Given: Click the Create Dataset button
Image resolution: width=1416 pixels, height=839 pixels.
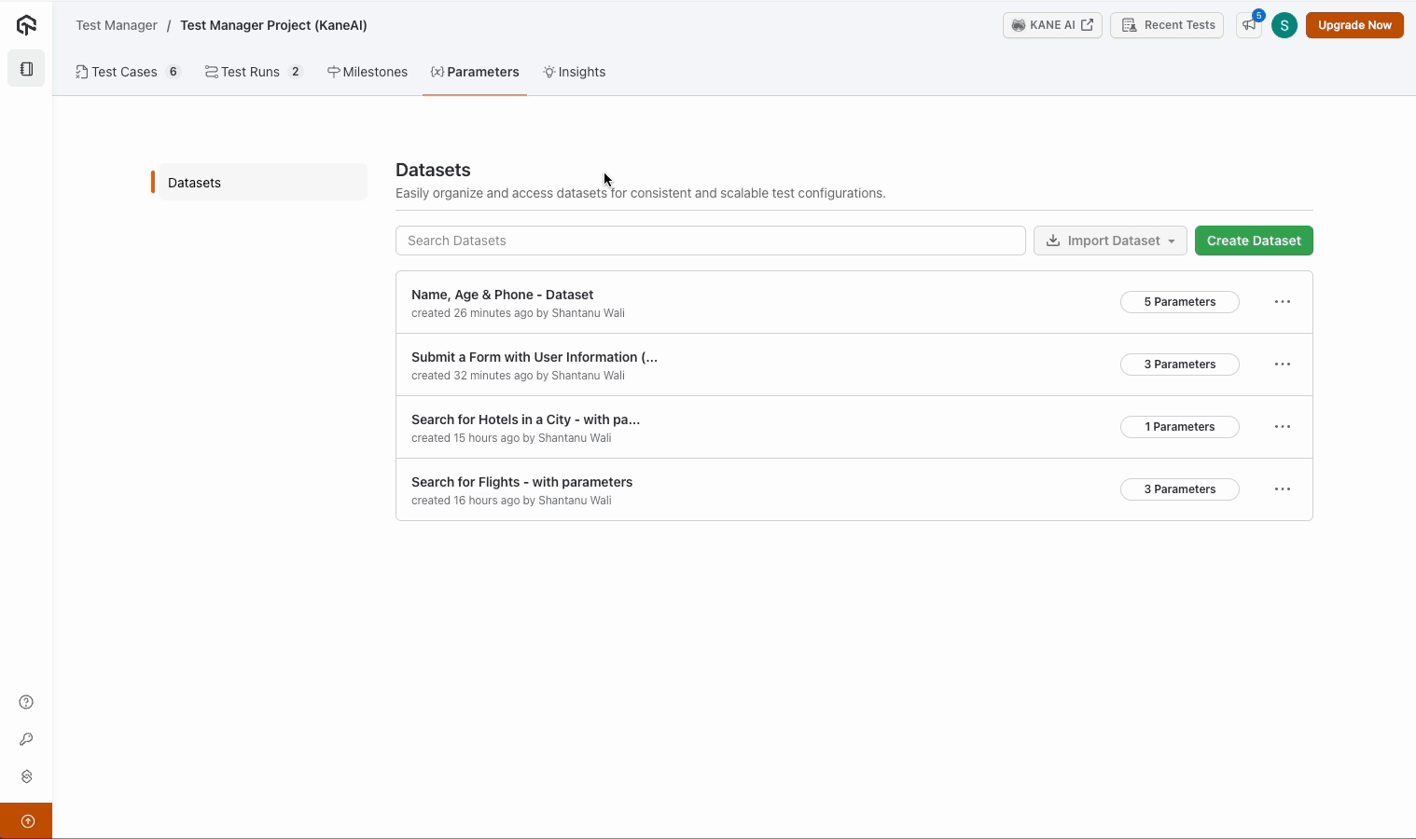Looking at the screenshot, I should tap(1254, 241).
